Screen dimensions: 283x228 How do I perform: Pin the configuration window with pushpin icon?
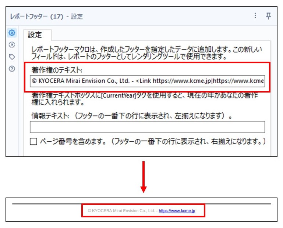(269, 16)
